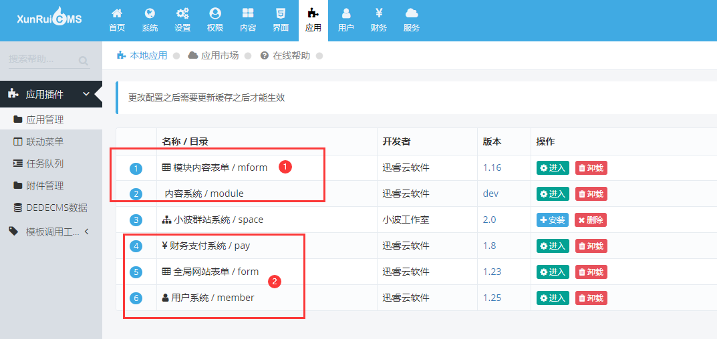
Task: Open the 设置 top menu
Action: coord(182,21)
